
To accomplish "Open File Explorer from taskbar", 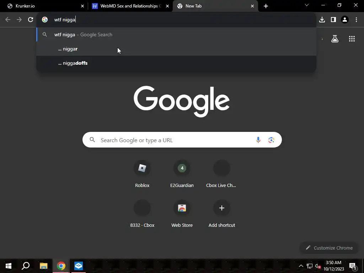I will pos(43,266).
